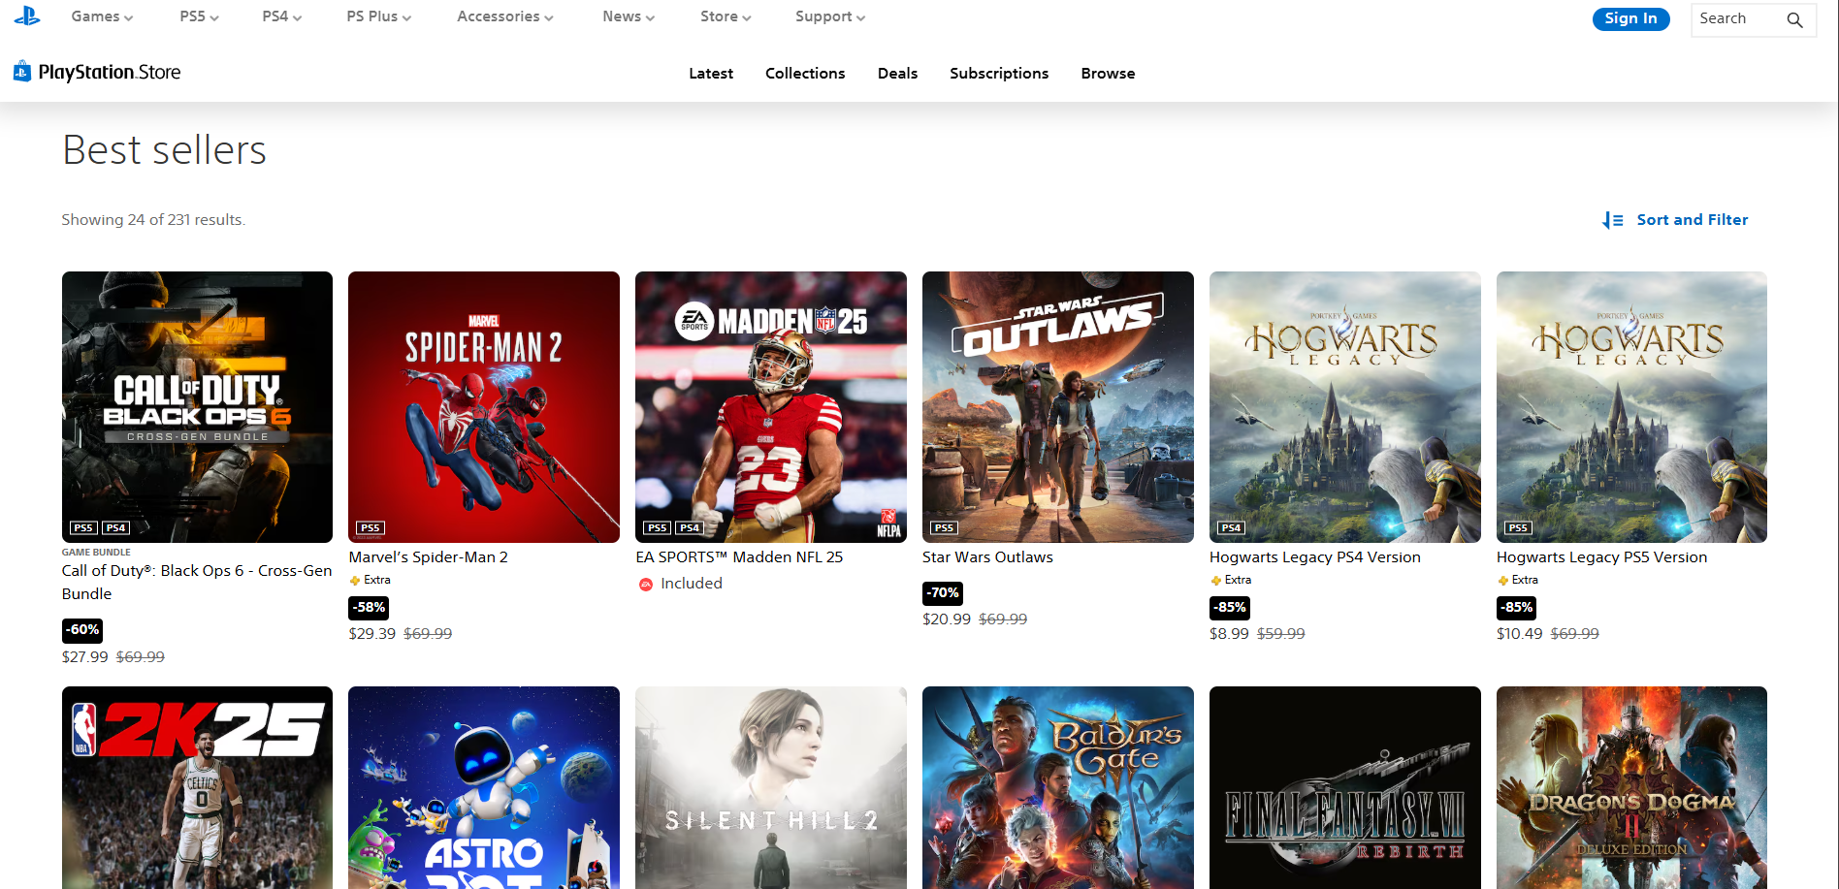
Task: Expand the Accessories dropdown menu
Action: (x=504, y=16)
